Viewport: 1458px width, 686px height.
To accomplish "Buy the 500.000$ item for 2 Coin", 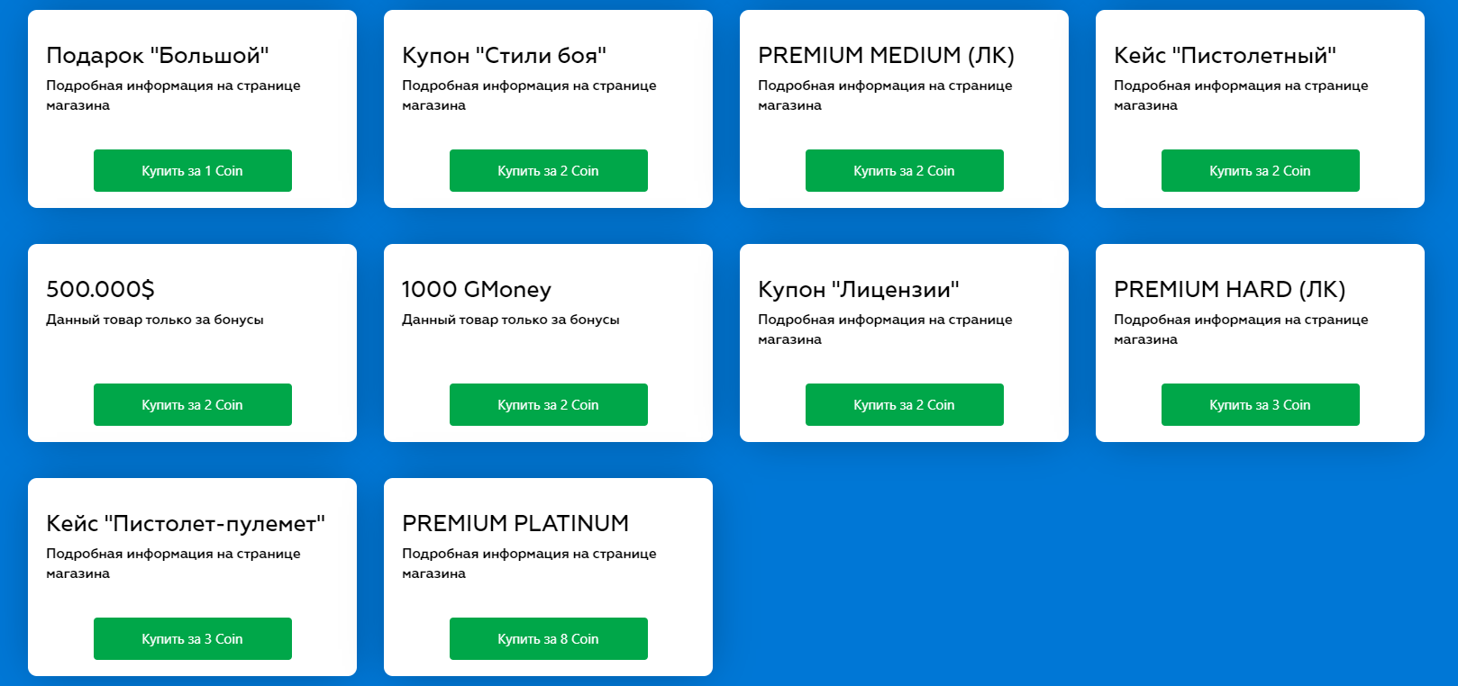I will (192, 405).
